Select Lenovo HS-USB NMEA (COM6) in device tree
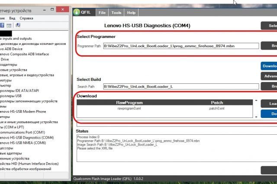Image resolution: width=277 pixels, height=184 pixels. point(23,143)
